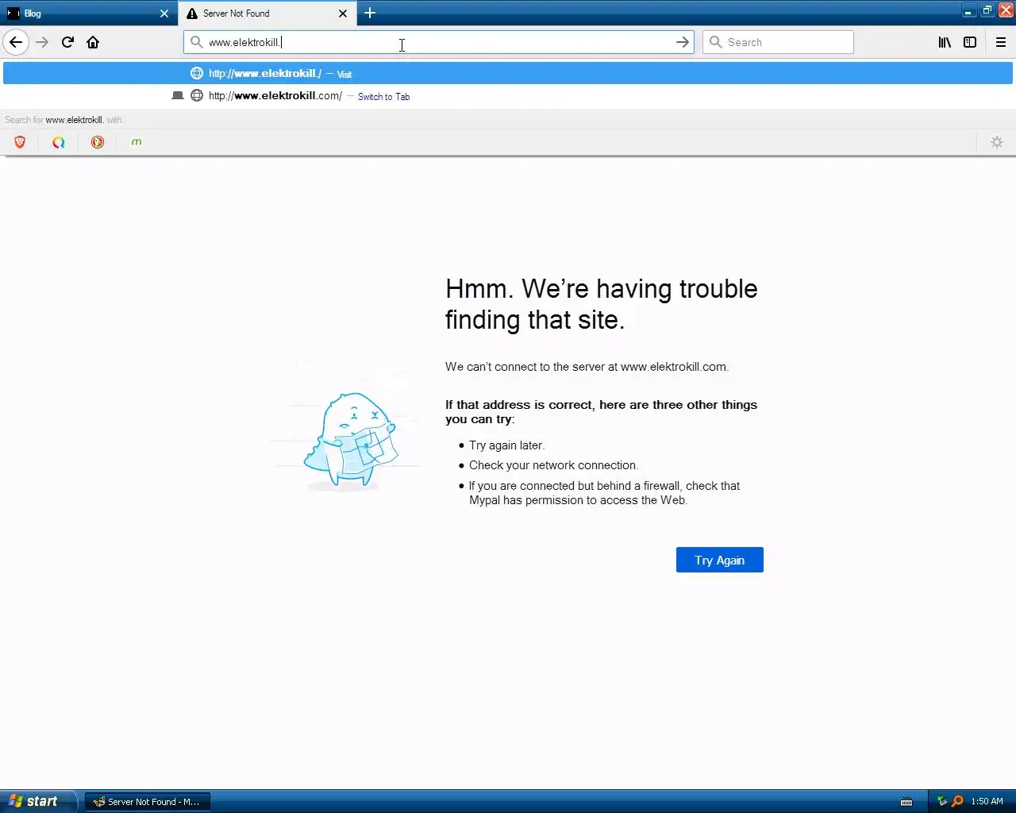Close the Server Not Found tab
Viewport: 1016px width, 813px height.
click(x=343, y=13)
